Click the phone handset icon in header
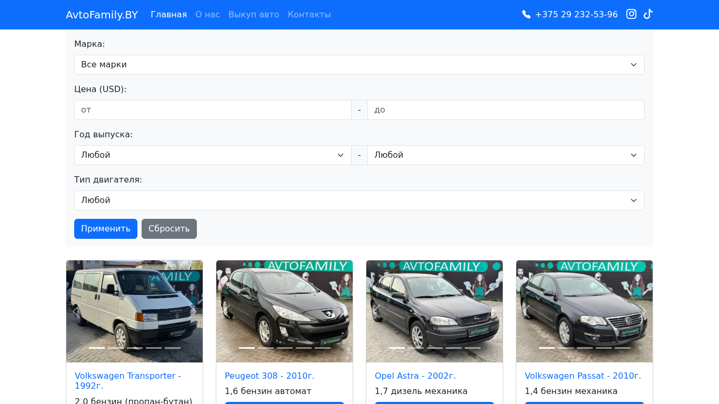This screenshot has height=404, width=719. pyautogui.click(x=526, y=15)
